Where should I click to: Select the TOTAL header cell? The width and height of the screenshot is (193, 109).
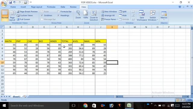[67, 41]
